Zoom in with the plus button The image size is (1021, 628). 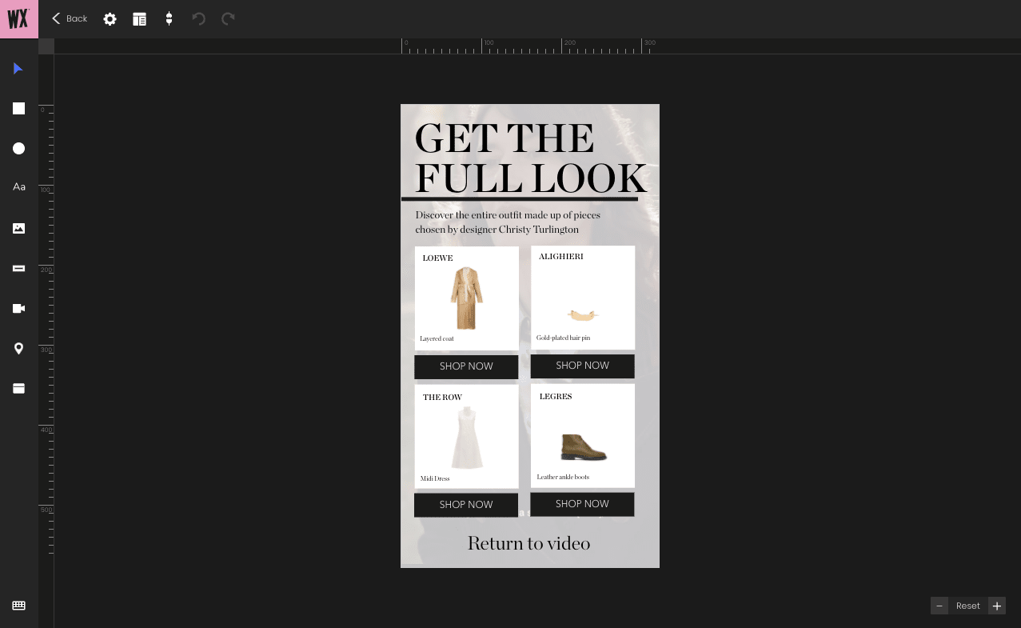(997, 606)
